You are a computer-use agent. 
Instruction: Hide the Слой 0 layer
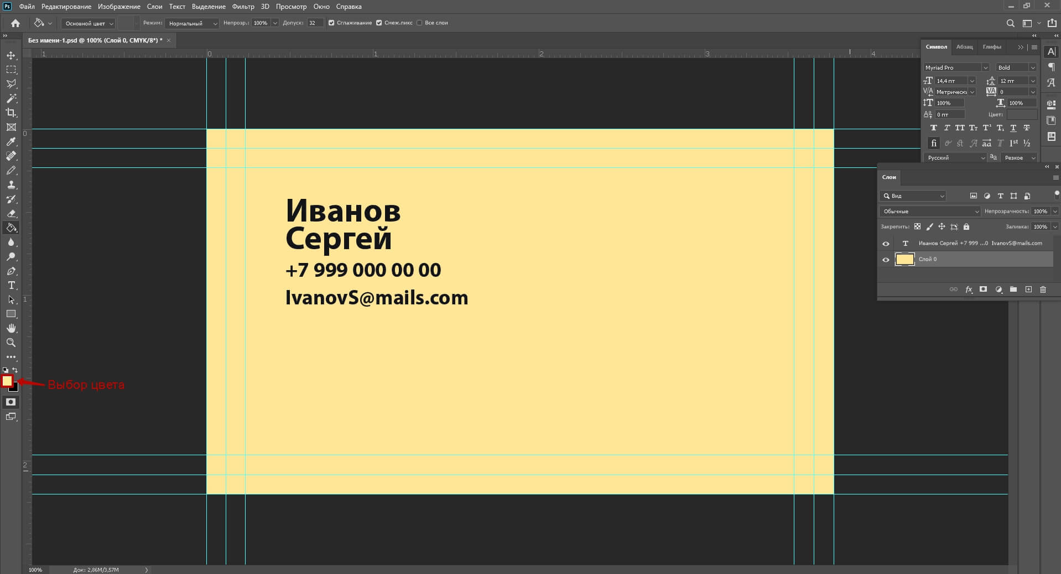coord(886,260)
